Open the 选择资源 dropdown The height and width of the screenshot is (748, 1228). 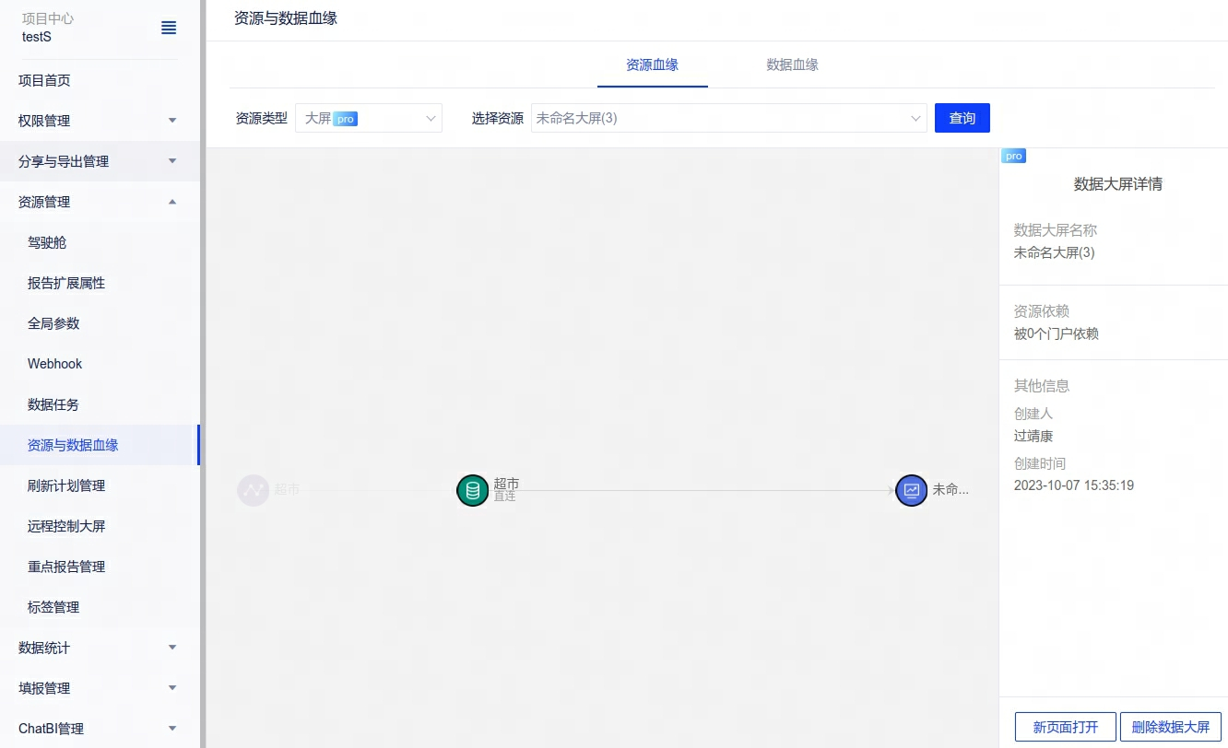pos(728,118)
